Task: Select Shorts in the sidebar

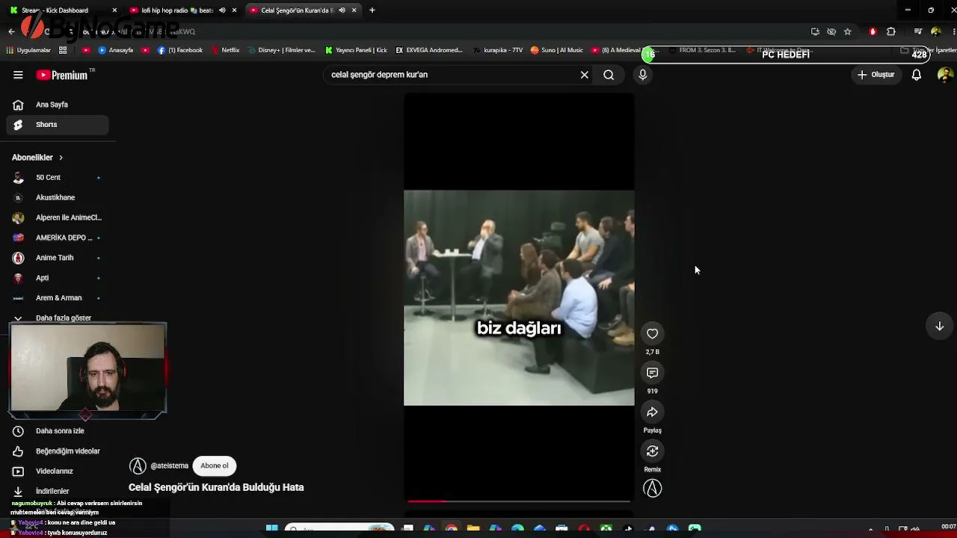Action: pos(58,125)
